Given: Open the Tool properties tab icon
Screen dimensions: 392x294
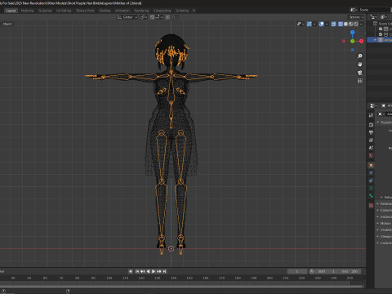Looking at the screenshot, I should 371,115.
